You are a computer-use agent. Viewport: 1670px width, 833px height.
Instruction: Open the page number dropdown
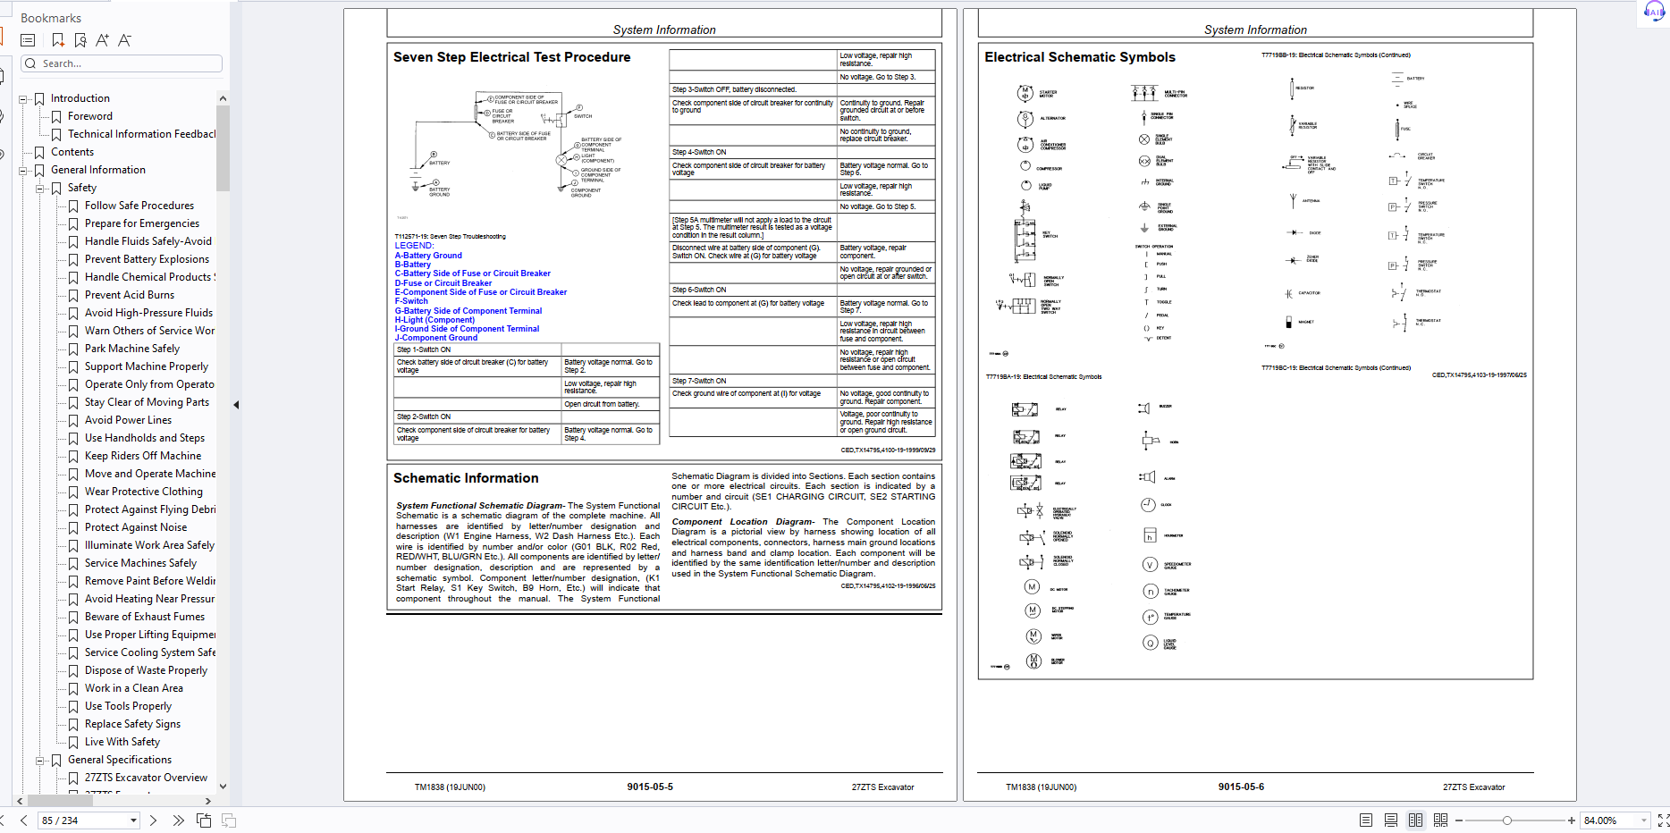pyautogui.click(x=133, y=820)
